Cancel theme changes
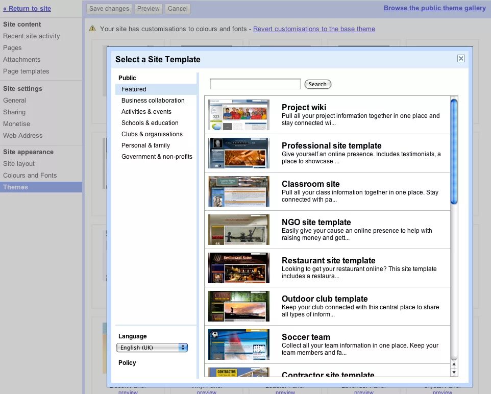491x394 pixels. tap(177, 8)
